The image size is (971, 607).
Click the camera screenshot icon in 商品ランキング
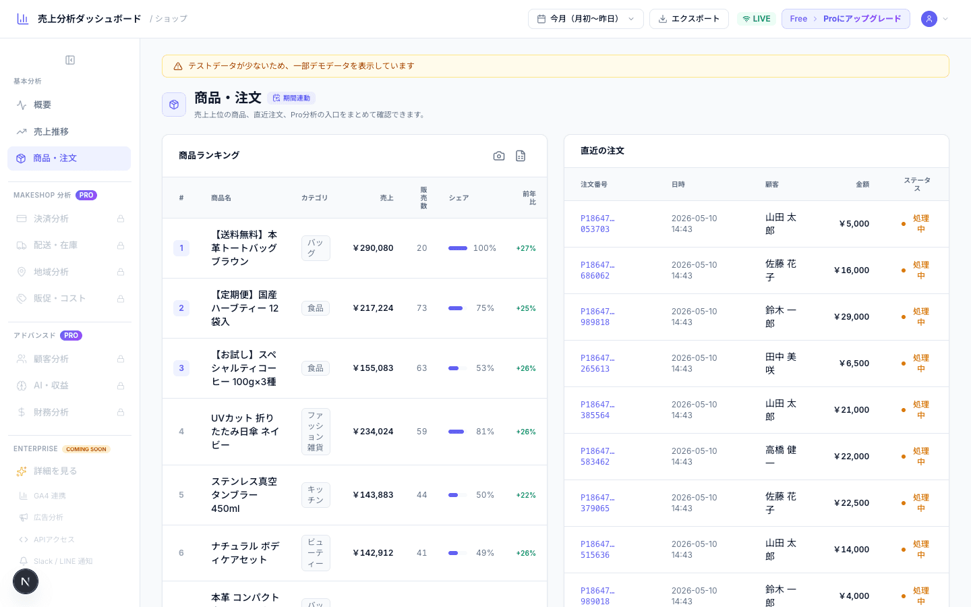click(499, 156)
